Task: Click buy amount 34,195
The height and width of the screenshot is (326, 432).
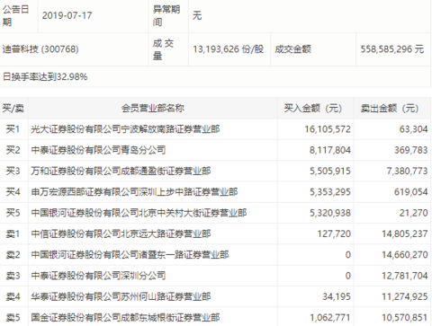Action: tap(337, 296)
